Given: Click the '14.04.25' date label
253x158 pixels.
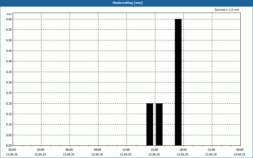Looking at the screenshot, I should (239, 155).
